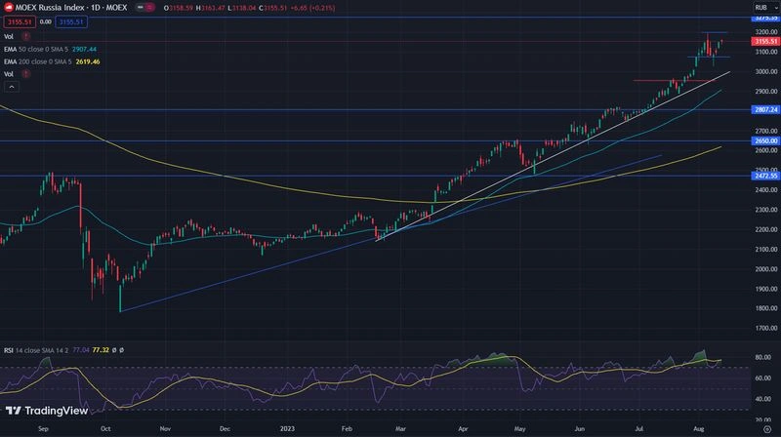Click the Apr label on time axis
Viewport: 781px width, 437px height.
point(463,429)
